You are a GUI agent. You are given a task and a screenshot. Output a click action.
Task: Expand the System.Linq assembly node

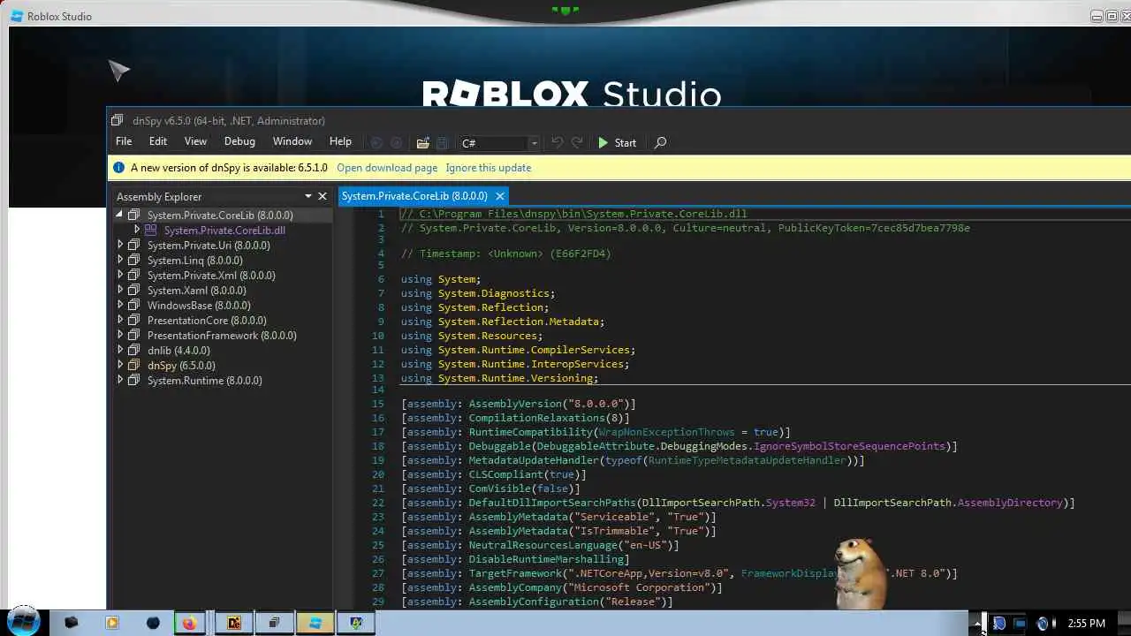coord(120,260)
